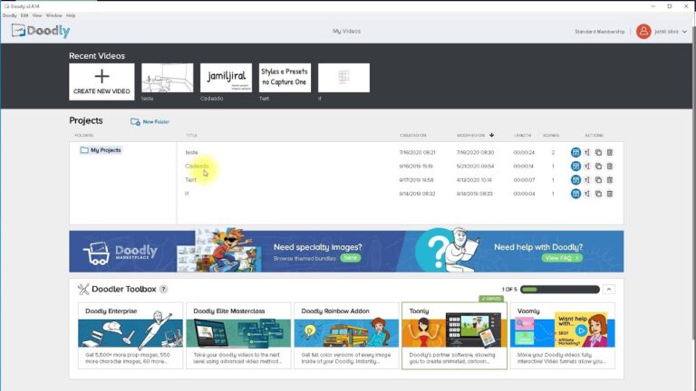Screen dimensions: 696x391
Task: Click the New Folder link
Action: 156,121
